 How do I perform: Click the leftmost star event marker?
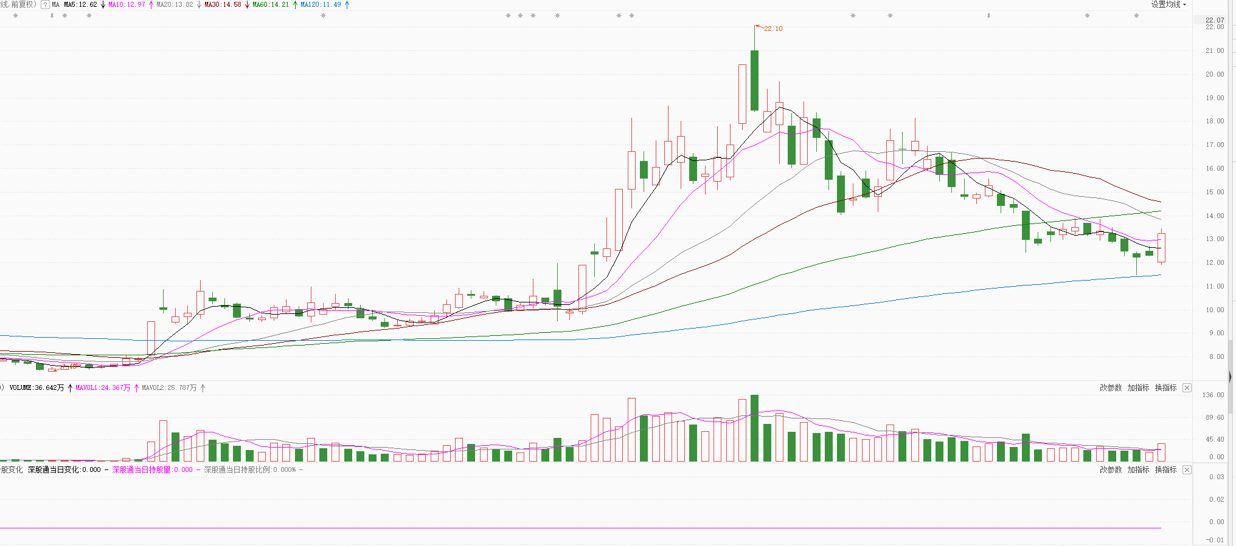click(x=15, y=16)
